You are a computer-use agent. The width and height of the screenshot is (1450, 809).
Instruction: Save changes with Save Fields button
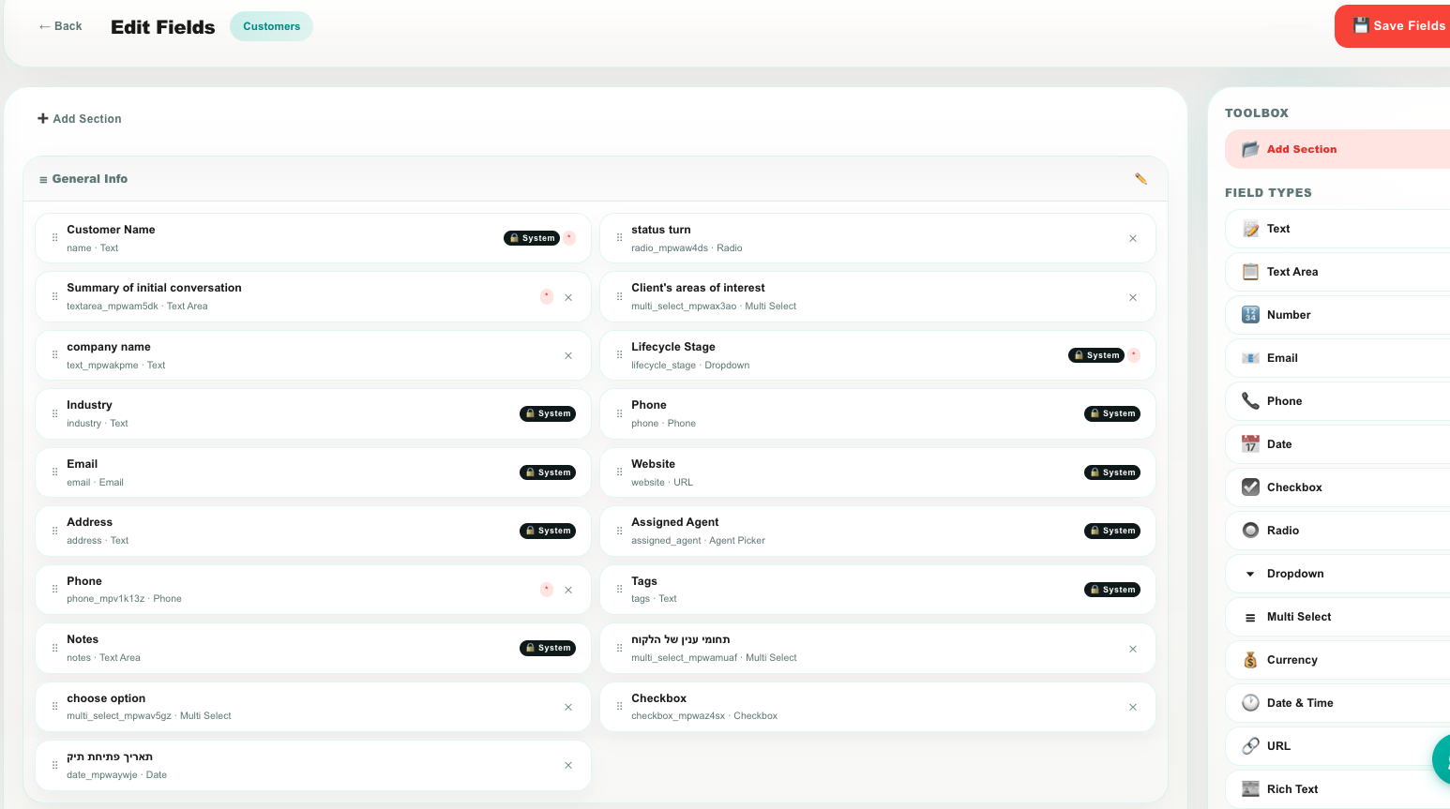pyautogui.click(x=1393, y=26)
